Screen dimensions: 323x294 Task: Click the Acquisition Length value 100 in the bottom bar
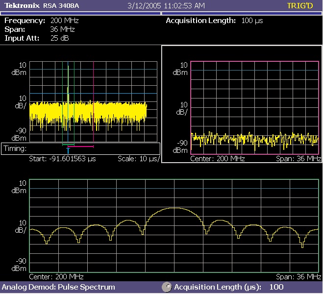pyautogui.click(x=276, y=287)
